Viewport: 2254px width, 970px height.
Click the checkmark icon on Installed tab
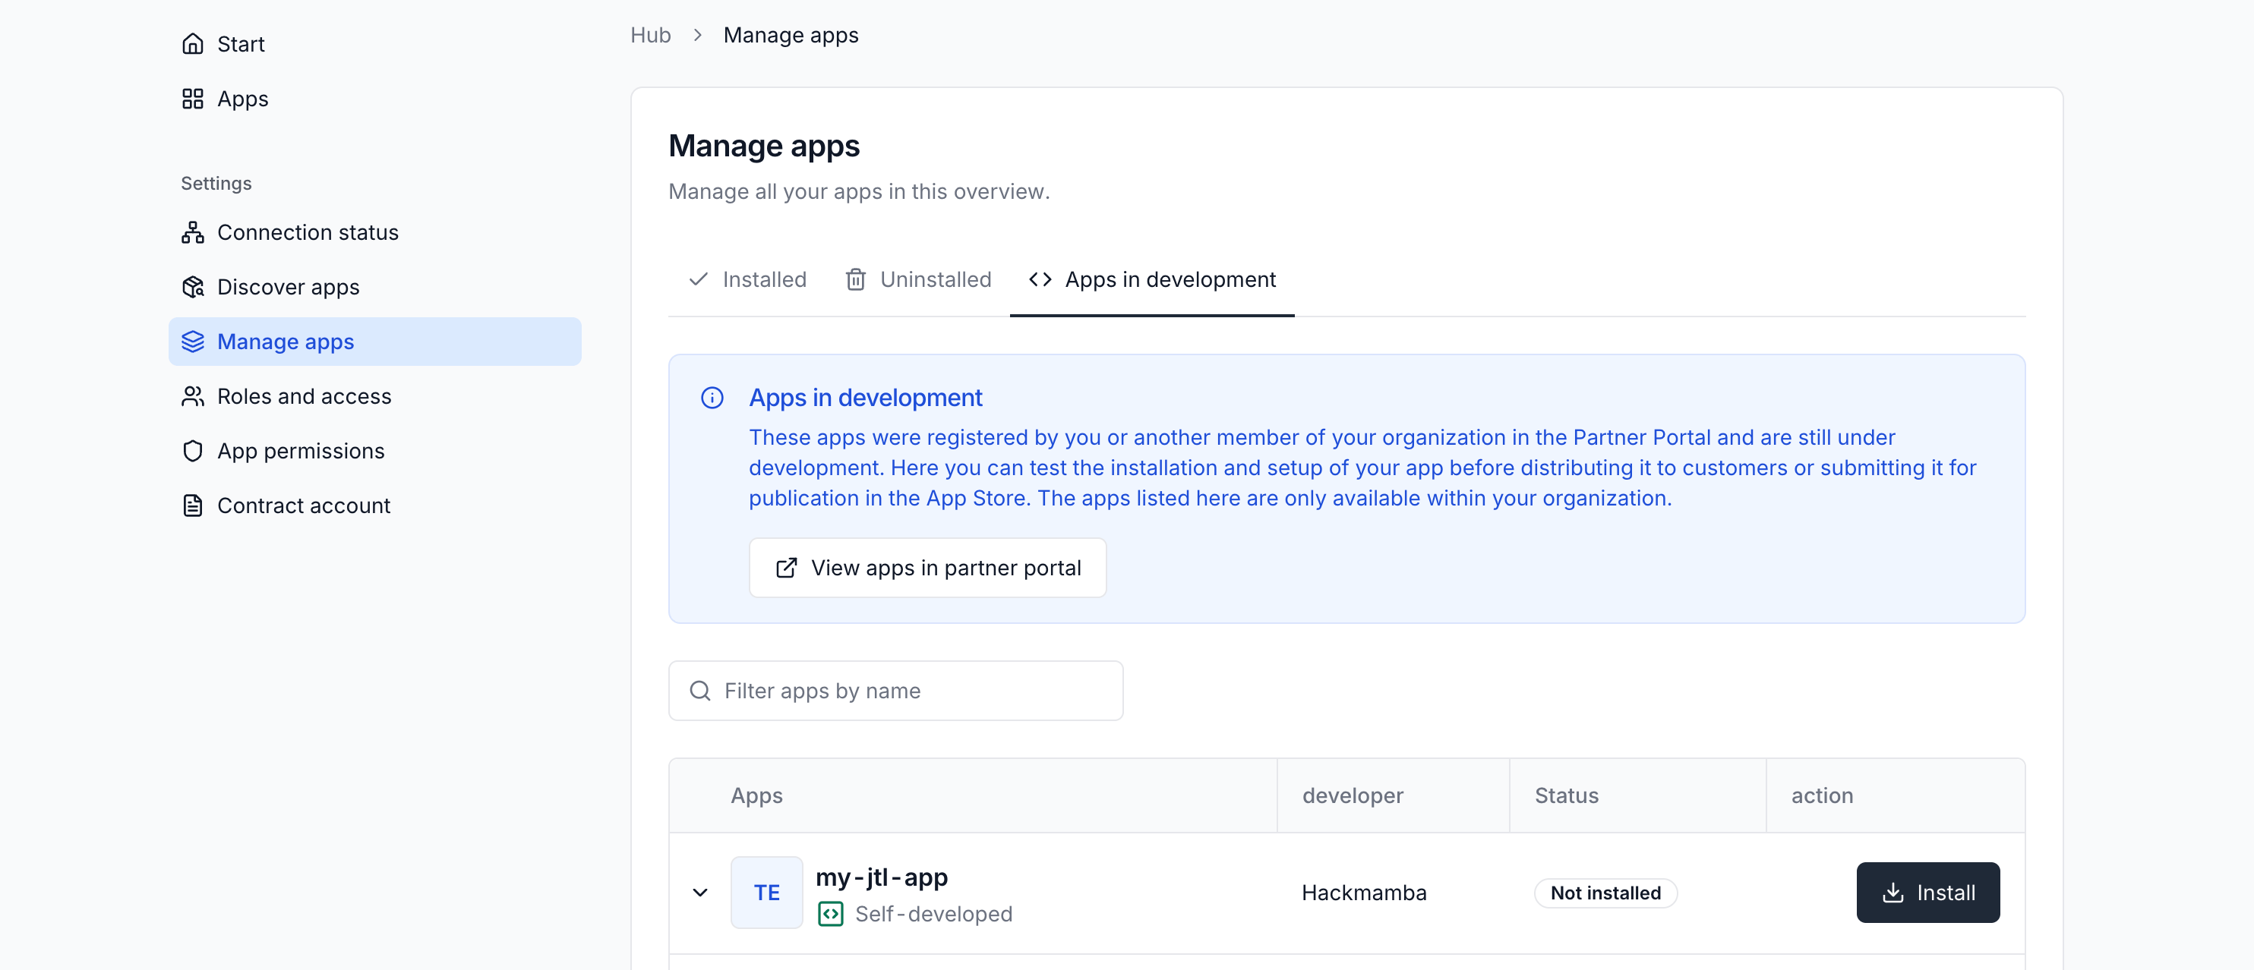click(698, 279)
